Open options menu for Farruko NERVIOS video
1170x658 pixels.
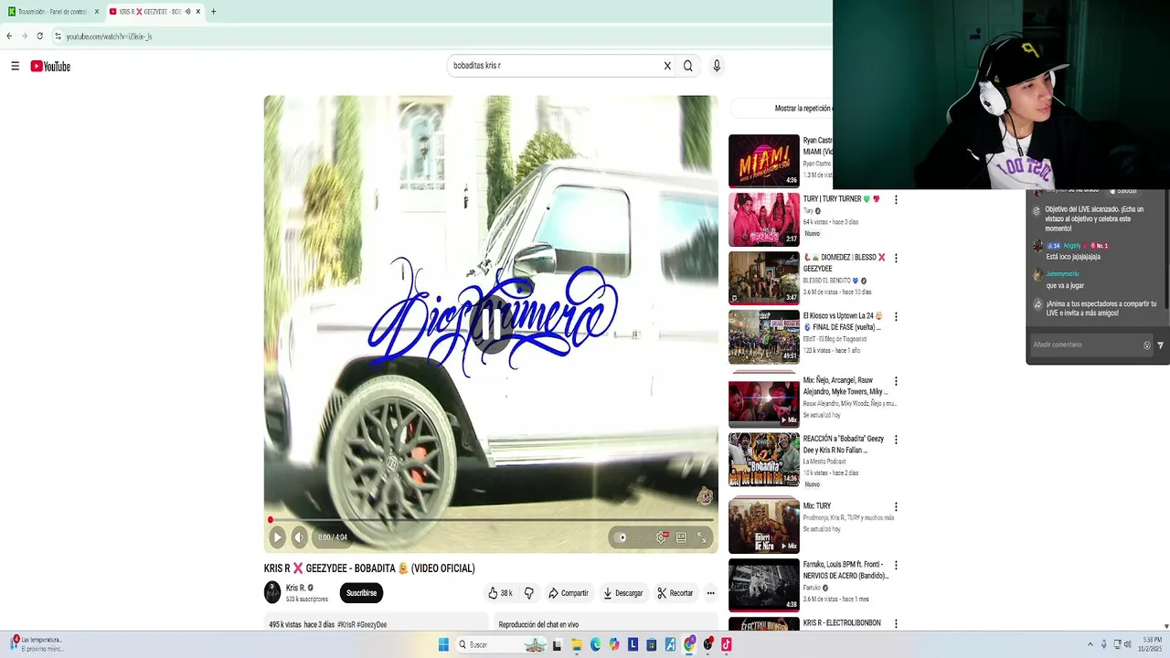point(896,566)
